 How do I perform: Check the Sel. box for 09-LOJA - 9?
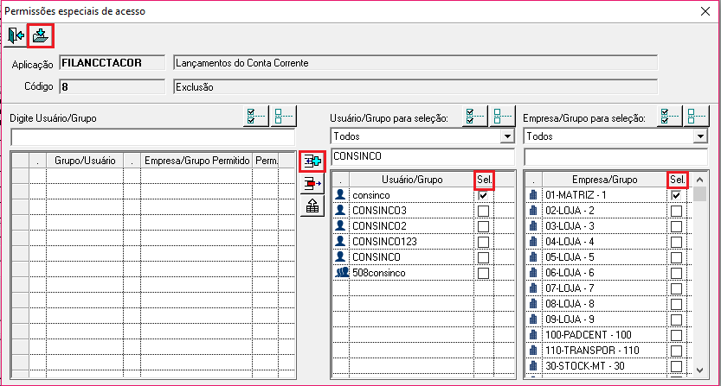tap(676, 320)
